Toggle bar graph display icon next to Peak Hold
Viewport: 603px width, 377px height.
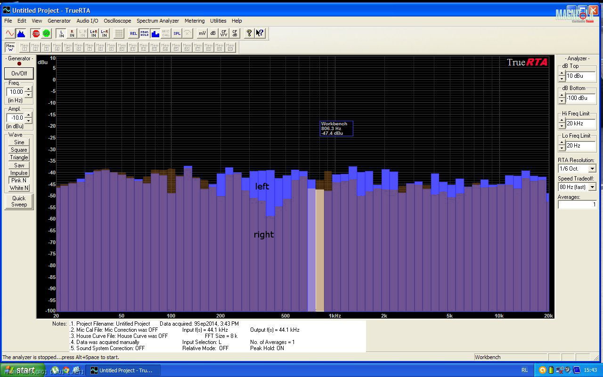[x=155, y=33]
